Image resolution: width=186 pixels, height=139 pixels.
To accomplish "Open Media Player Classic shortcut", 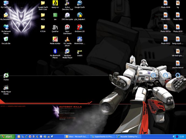I will point(6,87).
